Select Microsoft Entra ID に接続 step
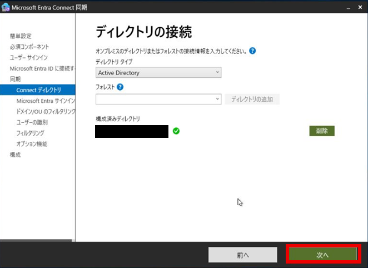This screenshot has width=368, height=268. click(x=42, y=68)
